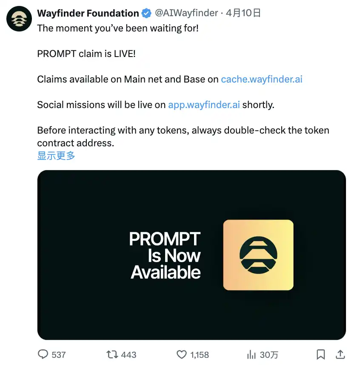Screen dimensions: 354x365
Task: Visit the app.wayfinder.ai link
Action: [x=204, y=105]
